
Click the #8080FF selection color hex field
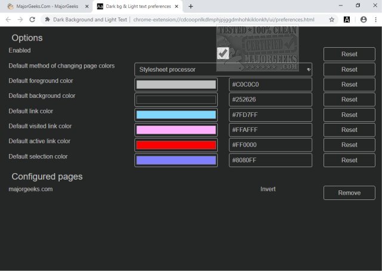pyautogui.click(x=270, y=160)
